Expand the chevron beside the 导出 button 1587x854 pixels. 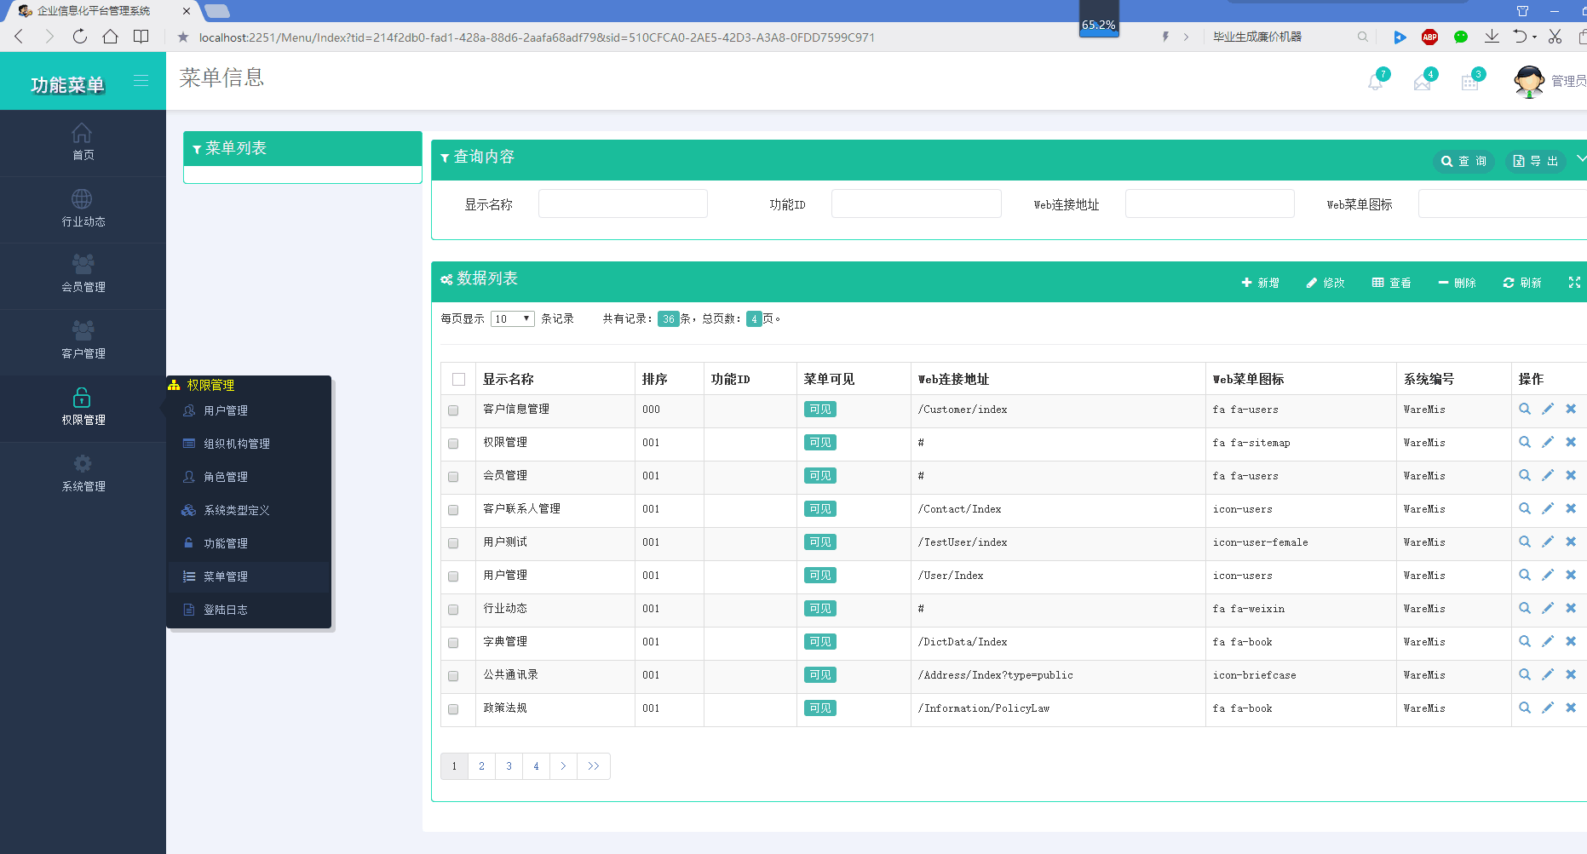(x=1582, y=160)
